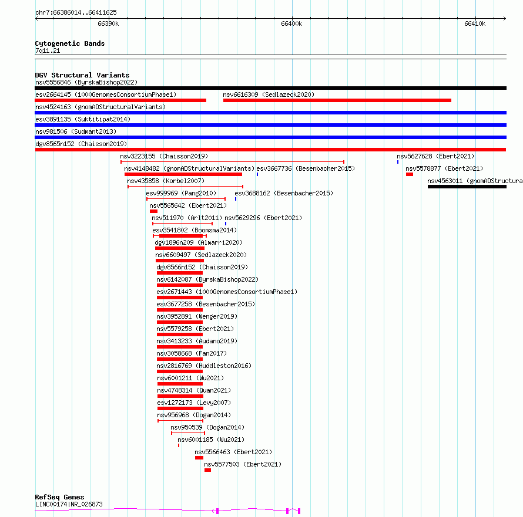Open esv2671443 (1000GenomesConsortiumPhase1) label
This screenshot has height=517, width=523.
tap(227, 292)
